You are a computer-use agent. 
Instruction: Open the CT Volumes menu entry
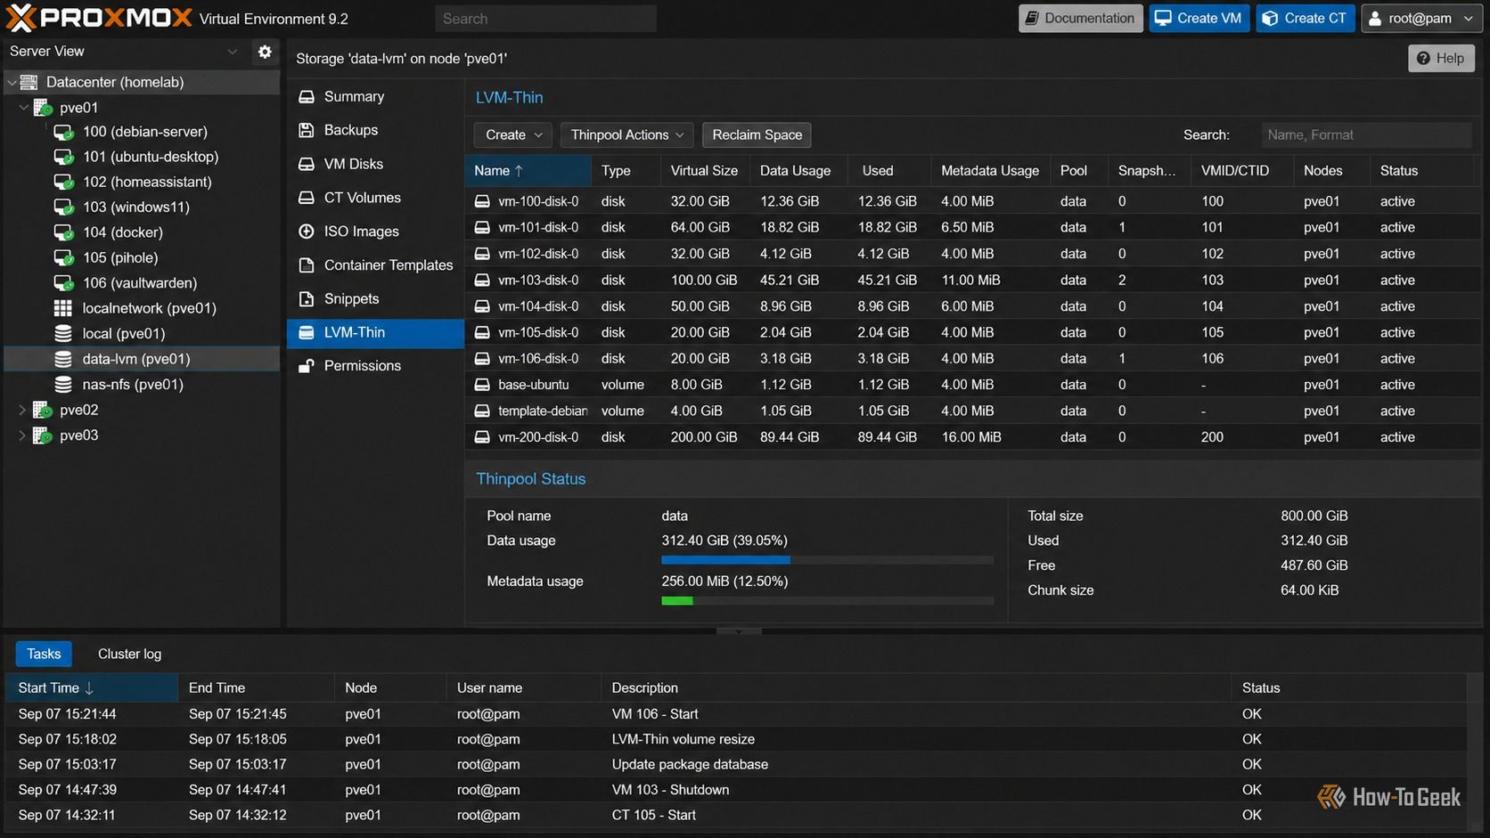tap(375, 198)
